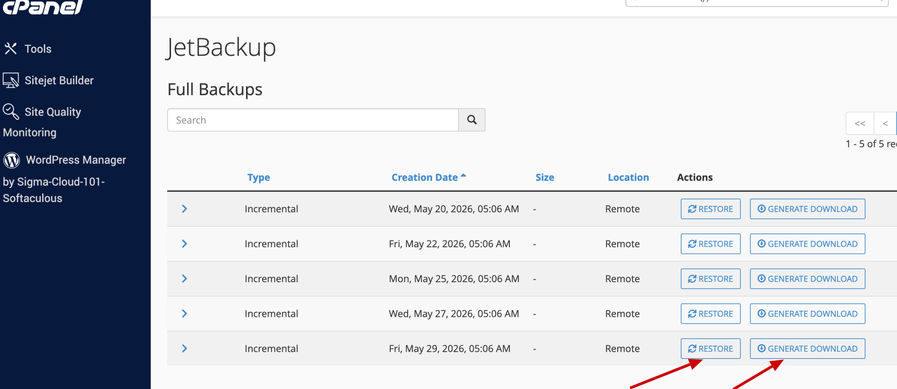The height and width of the screenshot is (389, 897).
Task: Click 'Remote' in the May 29 row
Action: tap(622, 349)
